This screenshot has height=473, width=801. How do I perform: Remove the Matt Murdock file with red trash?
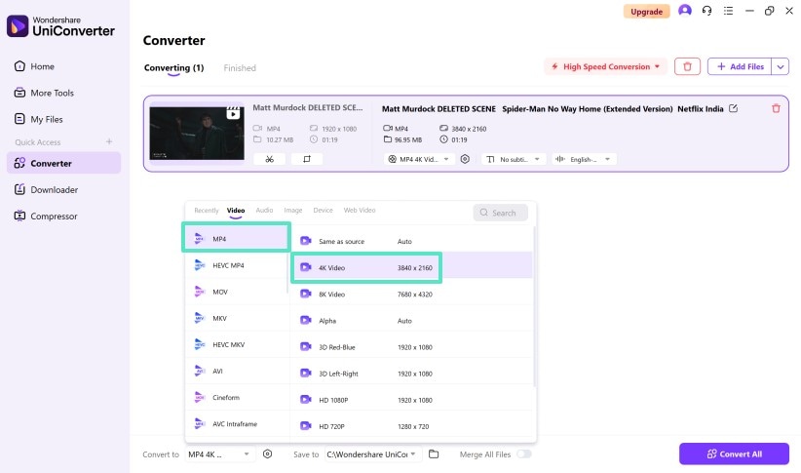[776, 108]
